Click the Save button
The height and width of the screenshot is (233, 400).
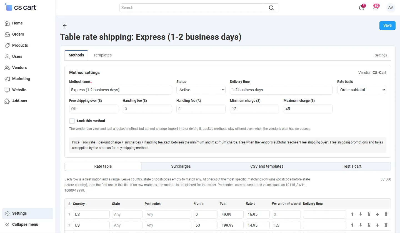coord(387,25)
